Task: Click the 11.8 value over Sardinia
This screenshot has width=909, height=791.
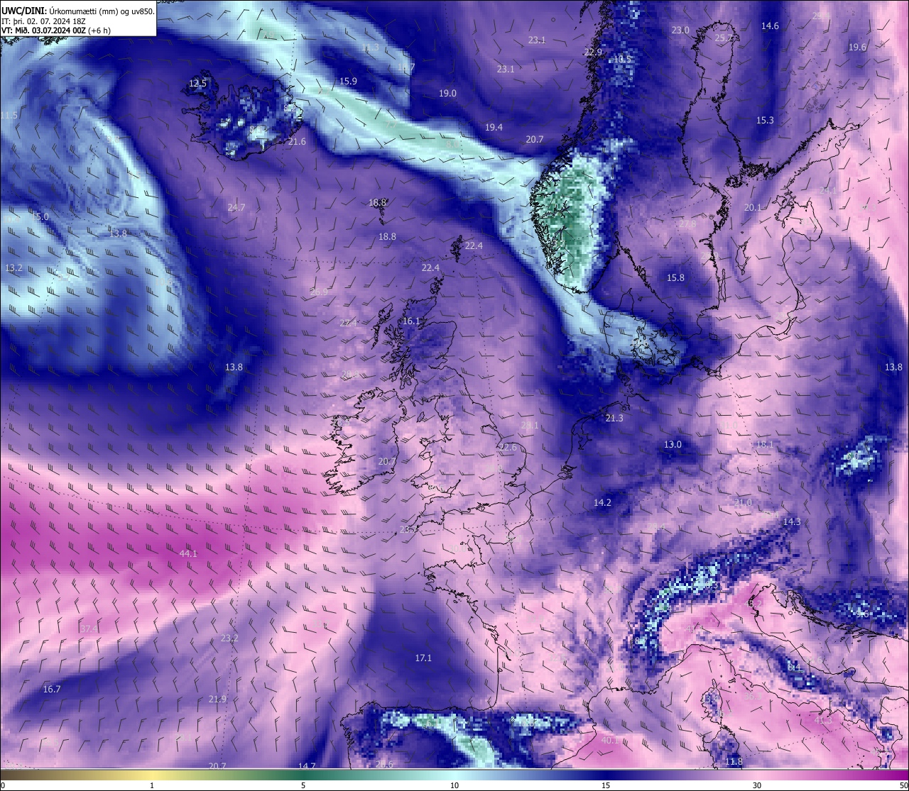Action: [734, 762]
